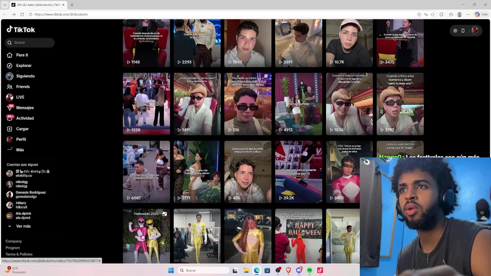Go to the Siguiendo feed
This screenshot has height=276, width=491.
(x=21, y=76)
